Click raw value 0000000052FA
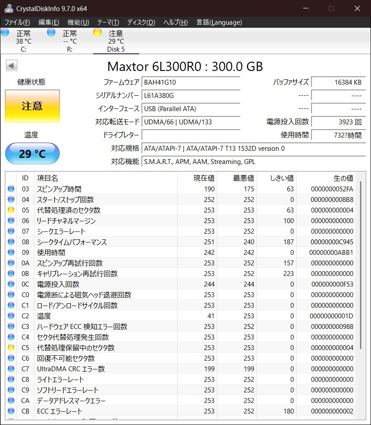Viewport: 371px width, 425px height. click(x=332, y=189)
